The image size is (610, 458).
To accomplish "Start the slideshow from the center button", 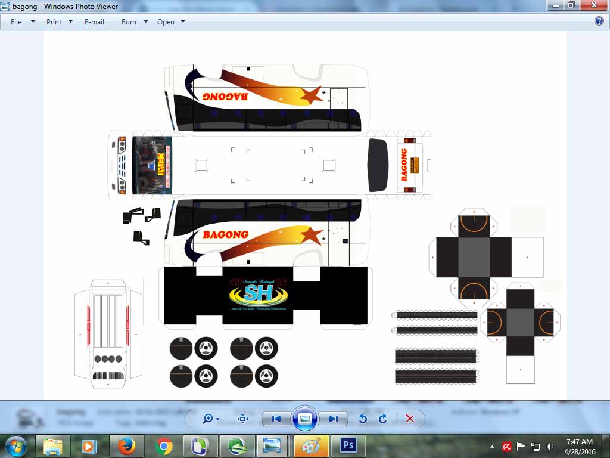I will (x=304, y=419).
